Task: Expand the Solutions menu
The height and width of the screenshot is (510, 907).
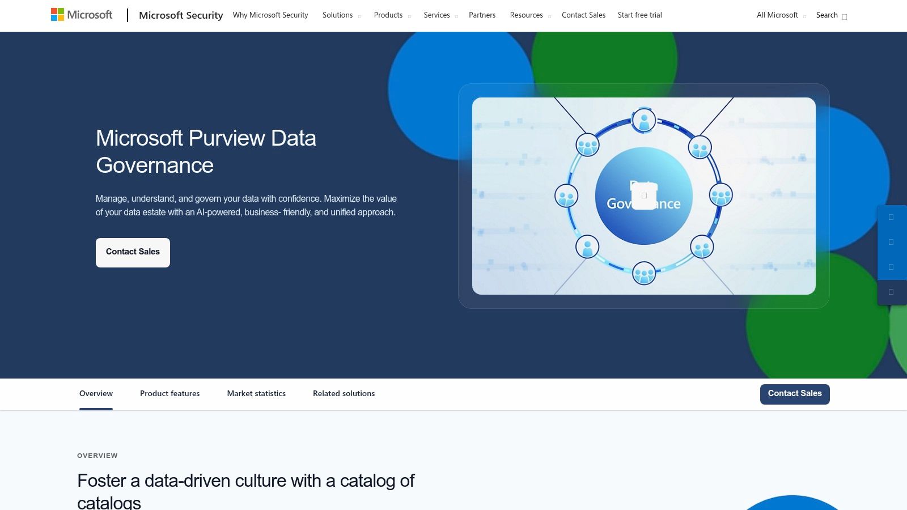Action: (x=342, y=15)
